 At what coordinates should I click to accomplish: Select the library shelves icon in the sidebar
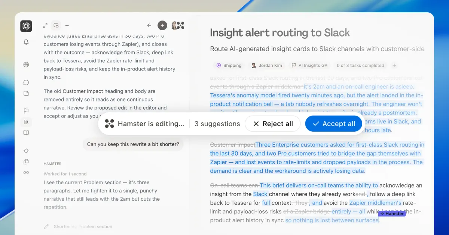click(26, 122)
